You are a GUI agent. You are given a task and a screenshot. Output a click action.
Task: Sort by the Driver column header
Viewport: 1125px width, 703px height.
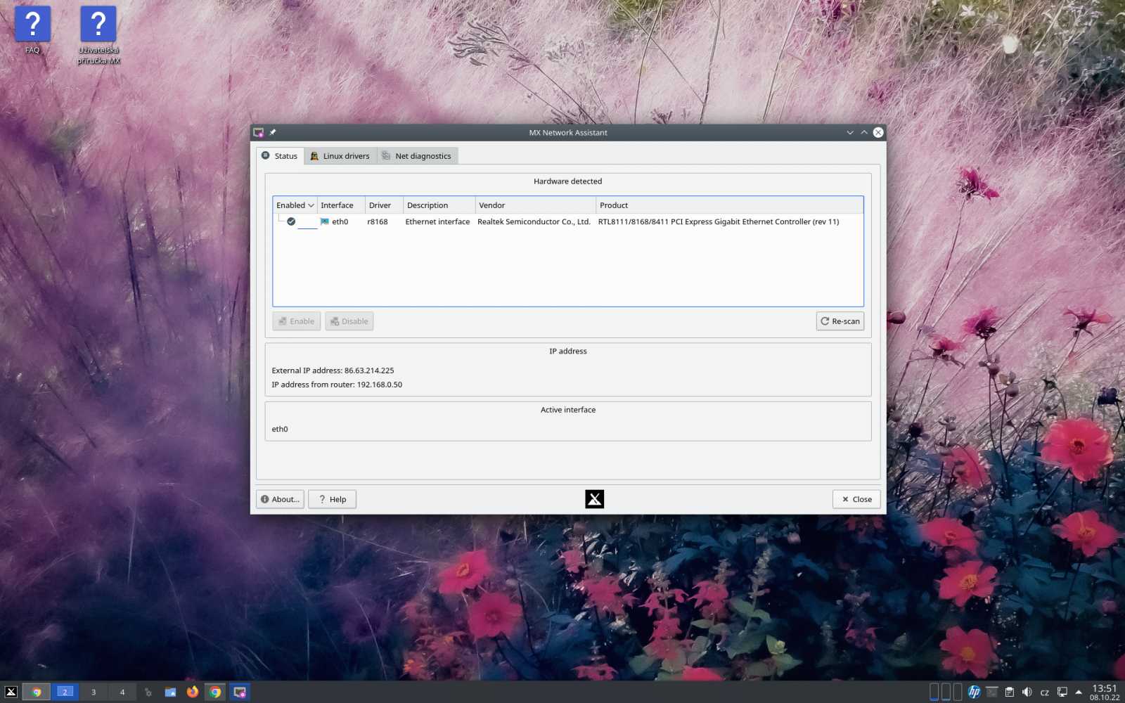384,205
